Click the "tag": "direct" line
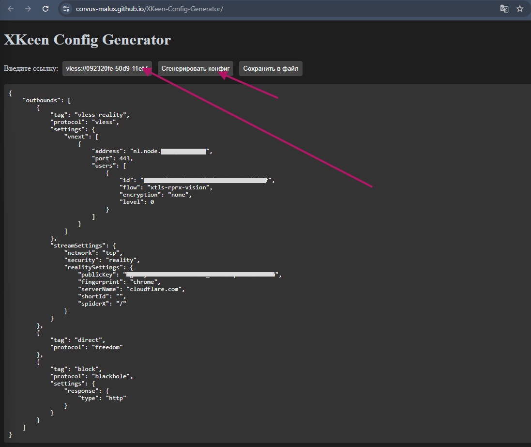The width and height of the screenshot is (531, 447). click(x=78, y=340)
